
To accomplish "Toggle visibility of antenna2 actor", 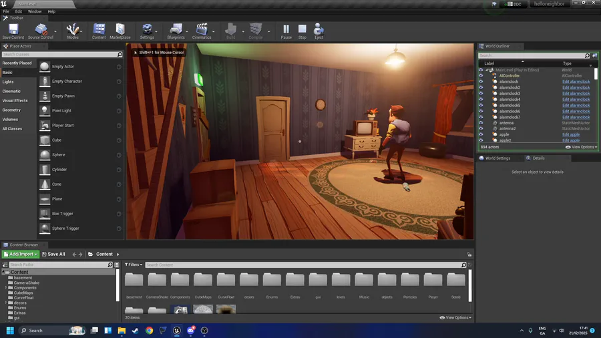I will pos(481,129).
